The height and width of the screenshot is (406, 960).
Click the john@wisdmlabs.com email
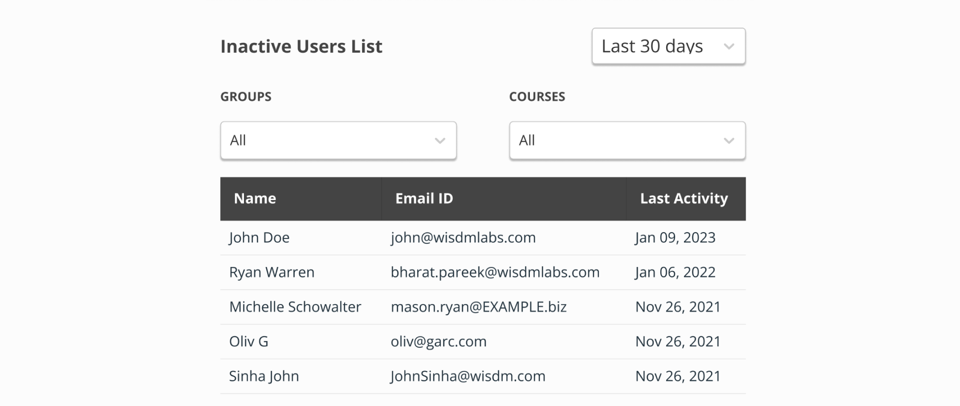(463, 237)
